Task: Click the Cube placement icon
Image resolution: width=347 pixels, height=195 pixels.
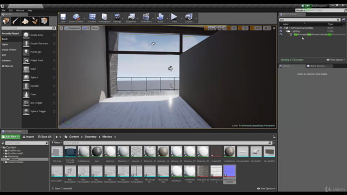Action: coord(27,69)
